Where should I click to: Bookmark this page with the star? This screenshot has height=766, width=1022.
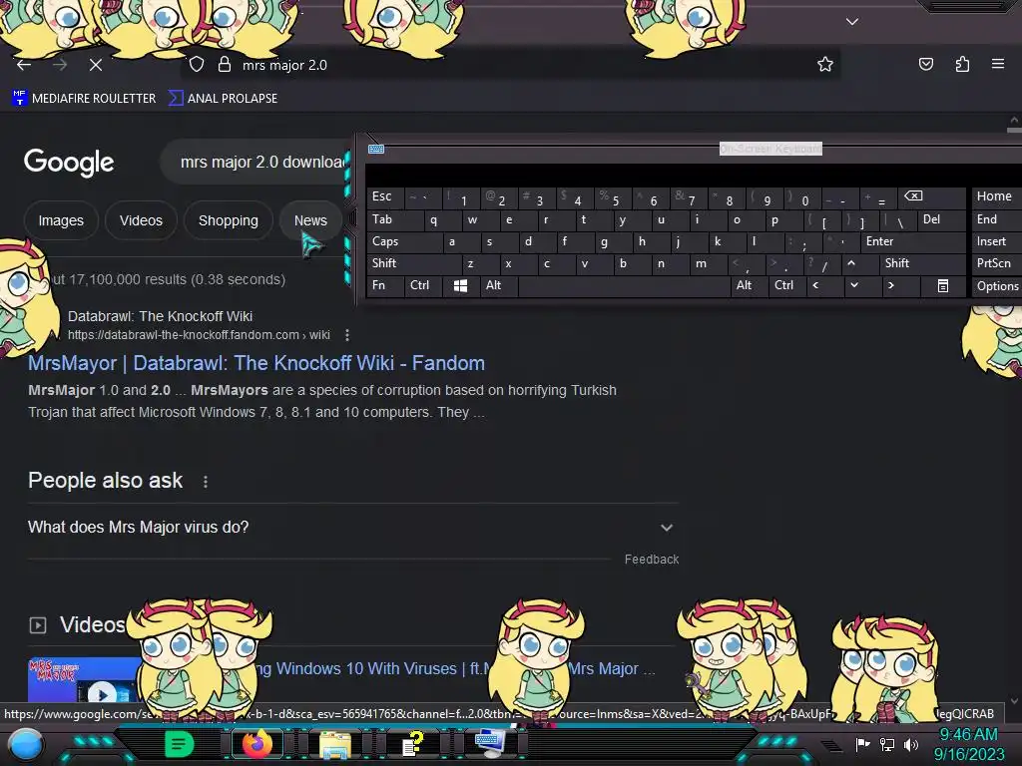point(825,64)
